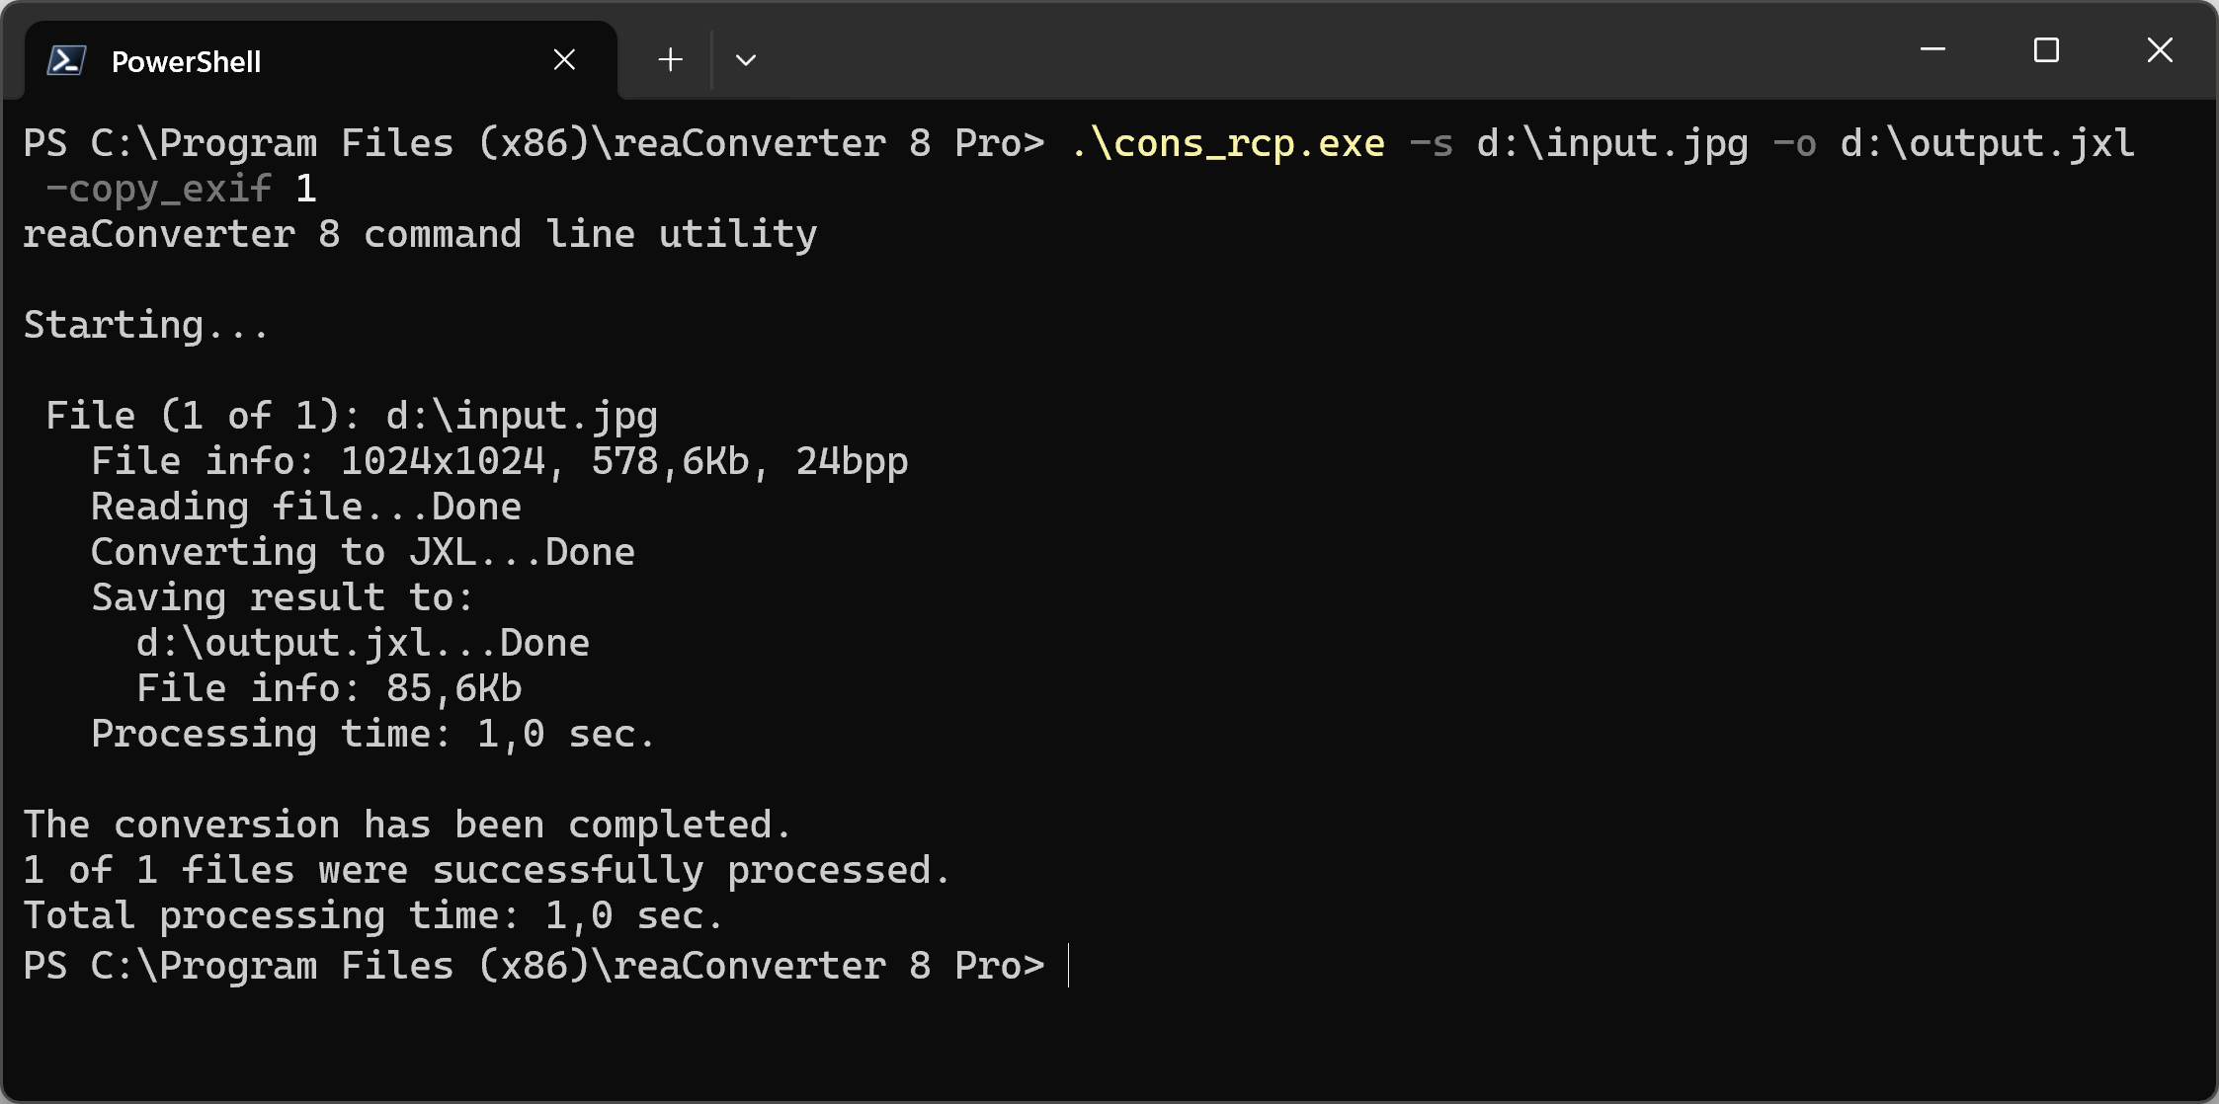Viewport: 2219px width, 1104px height.
Task: Click the "reaConverter 8 command line utility" line
Action: (420, 234)
